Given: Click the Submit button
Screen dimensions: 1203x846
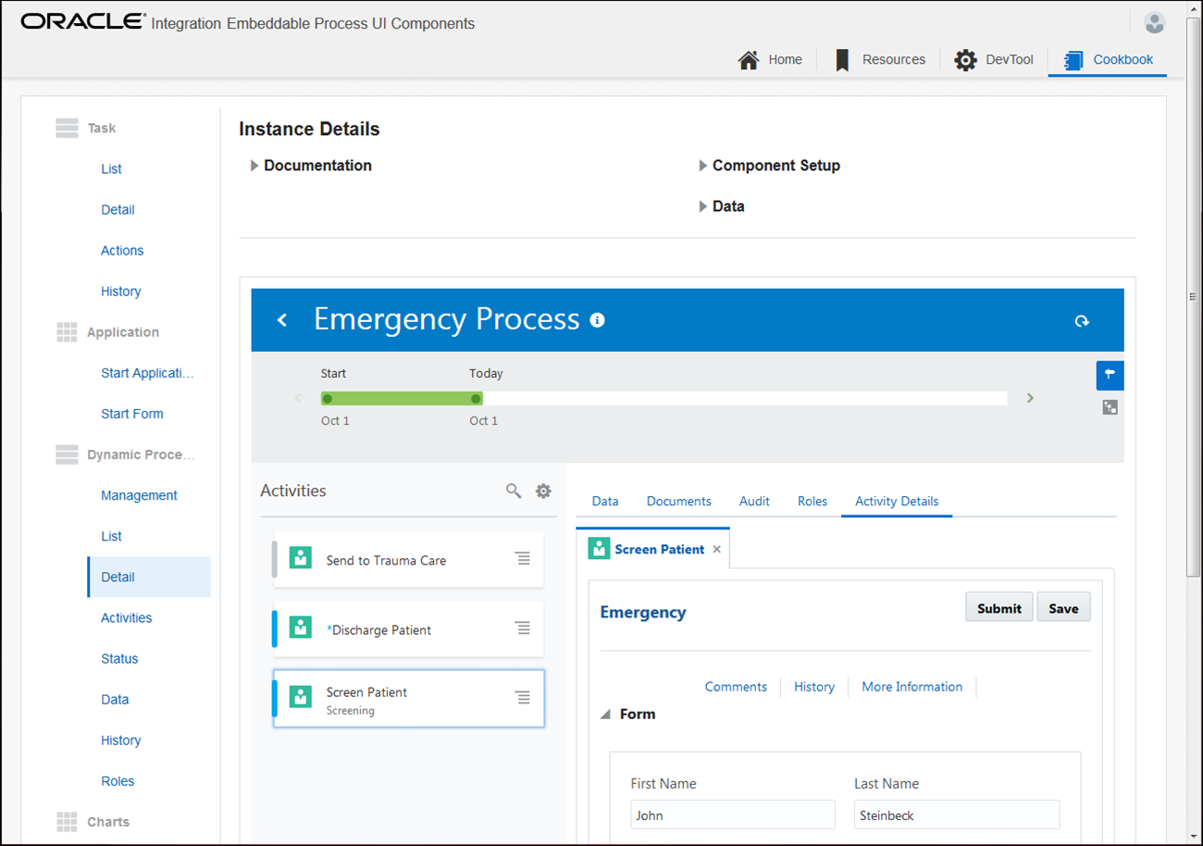Looking at the screenshot, I should click(999, 608).
